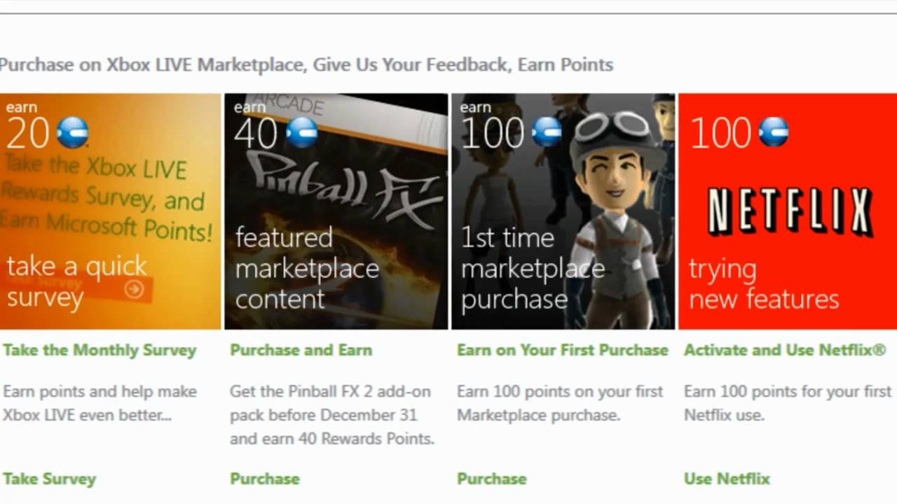Click the points icon on the Netflix tile
The width and height of the screenshot is (897, 504).
774,132
